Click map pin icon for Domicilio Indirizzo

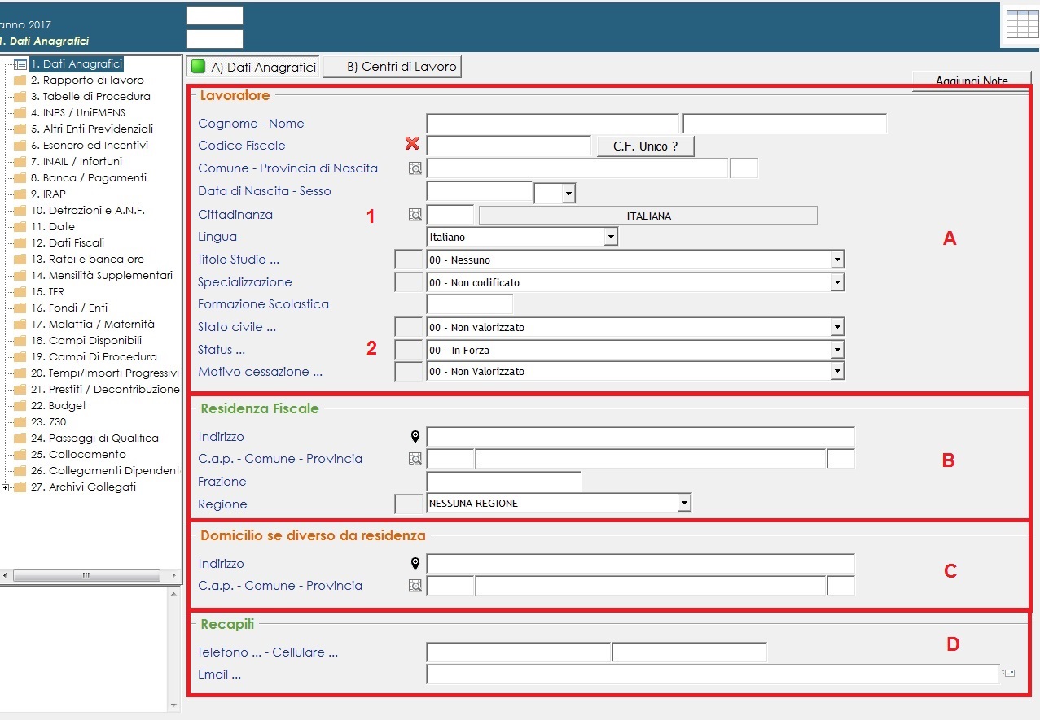tap(415, 564)
